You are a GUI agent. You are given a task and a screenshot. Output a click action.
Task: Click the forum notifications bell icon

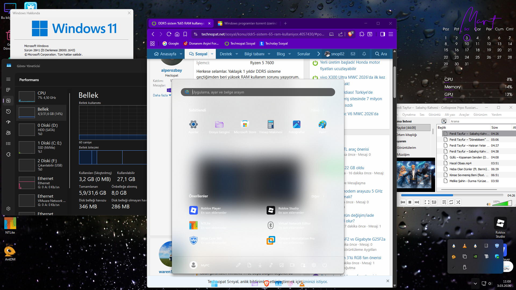pyautogui.click(x=364, y=54)
